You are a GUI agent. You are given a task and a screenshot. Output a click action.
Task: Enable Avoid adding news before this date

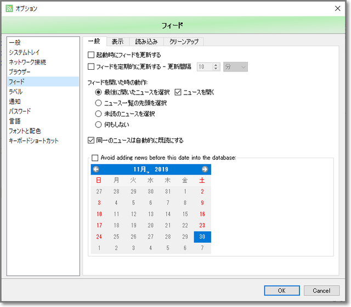point(95,158)
